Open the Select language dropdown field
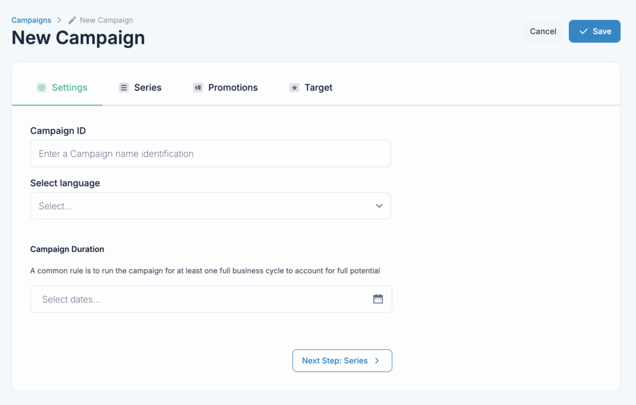Viewport: 636px width, 405px height. pos(199,206)
